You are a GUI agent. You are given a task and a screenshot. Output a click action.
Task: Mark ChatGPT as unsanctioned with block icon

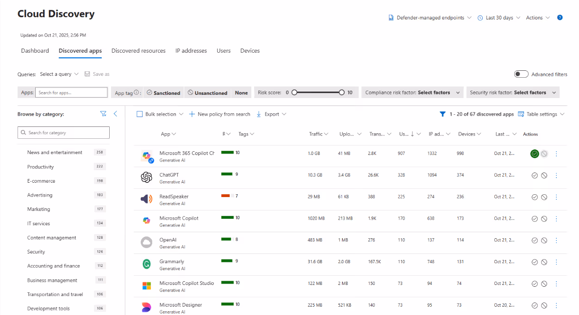pyautogui.click(x=544, y=175)
